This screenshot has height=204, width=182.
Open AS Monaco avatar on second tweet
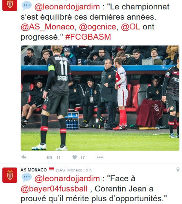tap(10, 175)
